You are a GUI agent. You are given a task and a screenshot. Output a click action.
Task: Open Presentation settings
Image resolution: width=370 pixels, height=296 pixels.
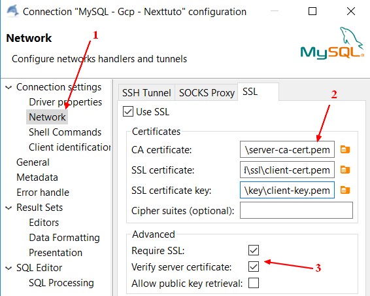[x=56, y=253]
